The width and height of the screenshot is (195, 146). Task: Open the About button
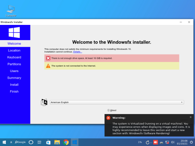[x=112, y=110]
